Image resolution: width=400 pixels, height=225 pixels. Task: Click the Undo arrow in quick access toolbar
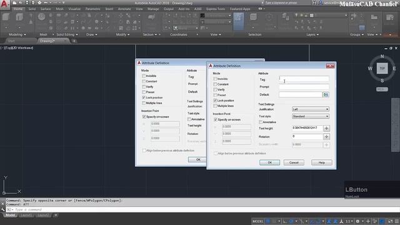pos(46,2)
